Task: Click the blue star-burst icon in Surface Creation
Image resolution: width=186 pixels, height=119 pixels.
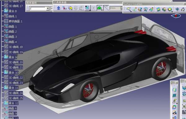Action: point(177,9)
